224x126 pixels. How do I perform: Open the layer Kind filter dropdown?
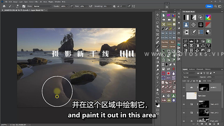188,73
